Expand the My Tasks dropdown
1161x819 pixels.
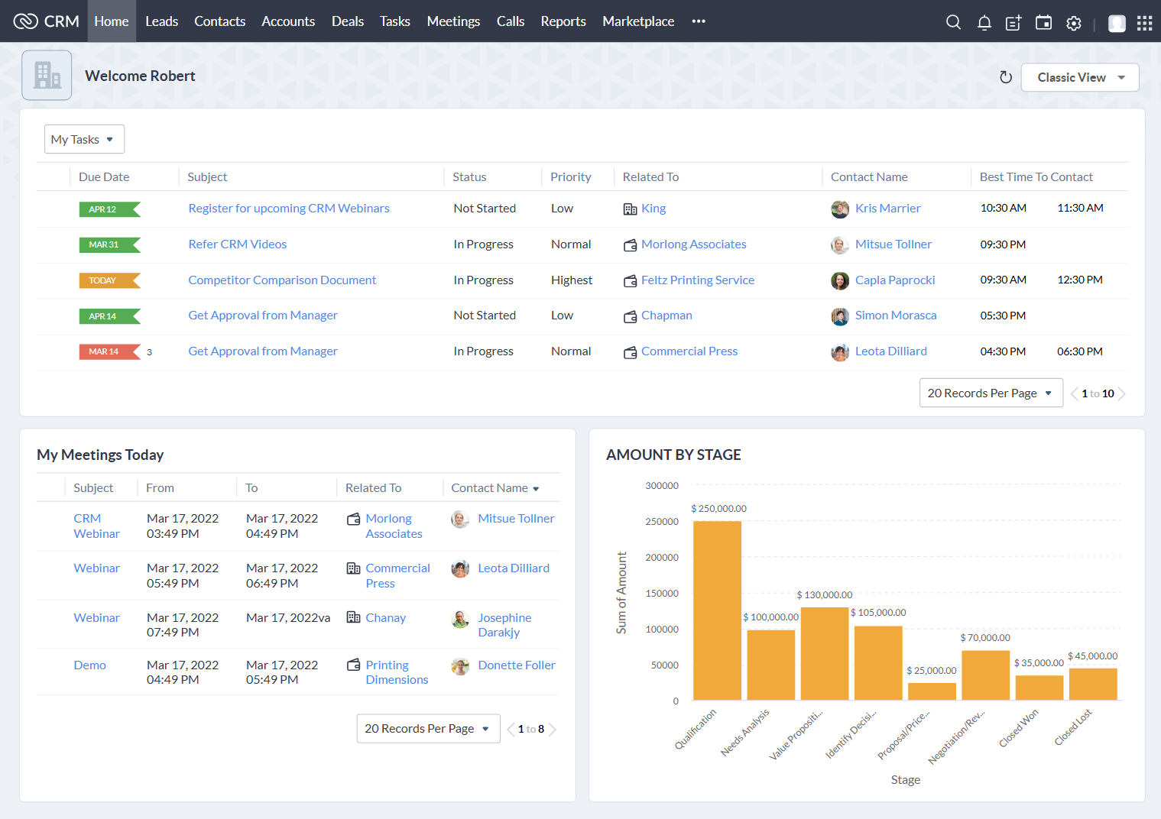coord(84,139)
